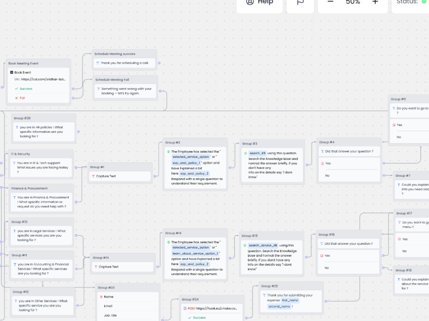This screenshot has height=321, width=429.
Task: Open the 'you are in Legal Services' block
Action: [41, 235]
